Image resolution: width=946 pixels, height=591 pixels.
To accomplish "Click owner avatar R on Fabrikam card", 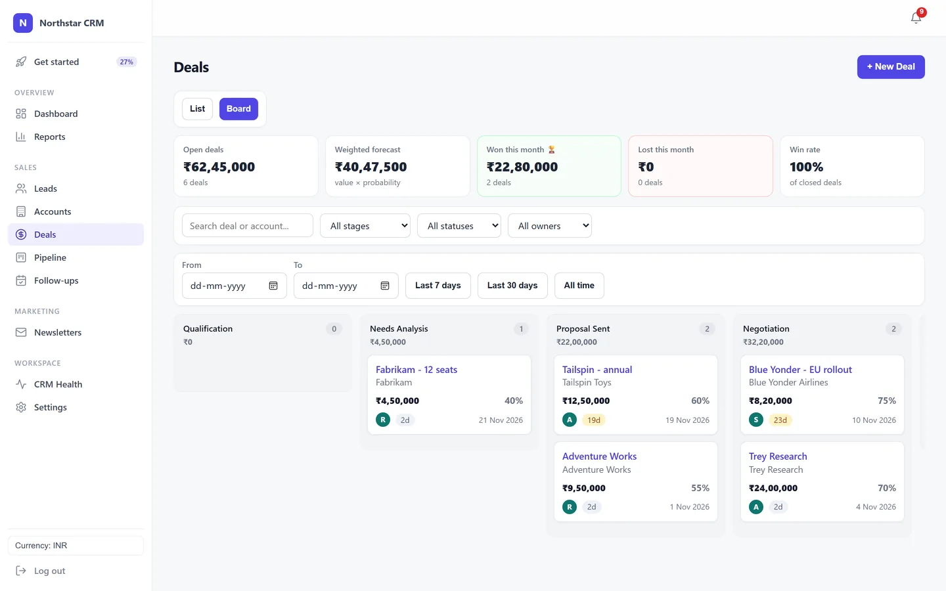I will coord(383,420).
